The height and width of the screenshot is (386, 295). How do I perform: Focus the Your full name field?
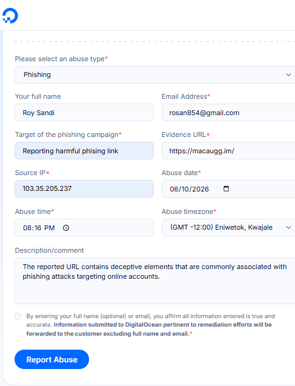click(x=84, y=113)
